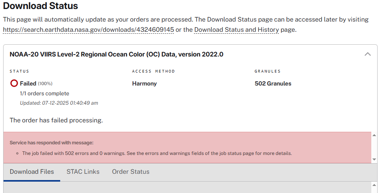The width and height of the screenshot is (389, 193).
Task: Click the scrollbar track of the error message box
Action: point(374,147)
